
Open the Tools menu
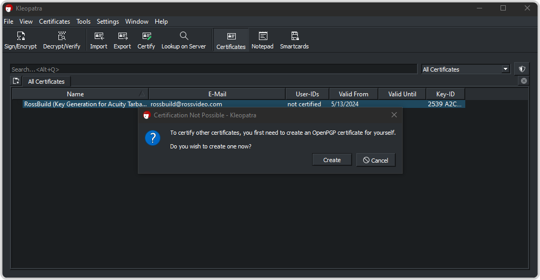coord(83,22)
